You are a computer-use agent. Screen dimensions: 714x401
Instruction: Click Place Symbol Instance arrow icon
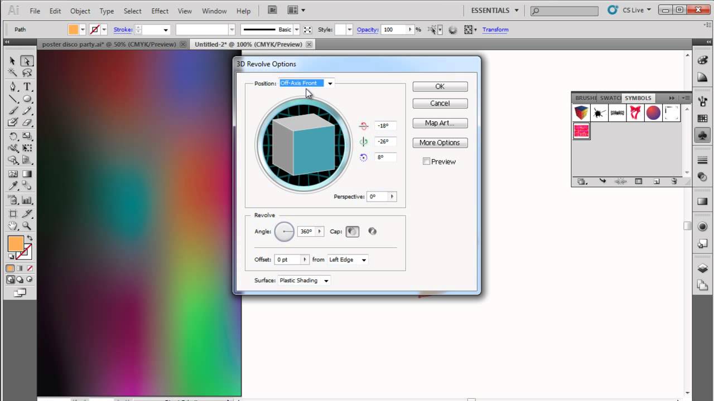click(x=602, y=182)
